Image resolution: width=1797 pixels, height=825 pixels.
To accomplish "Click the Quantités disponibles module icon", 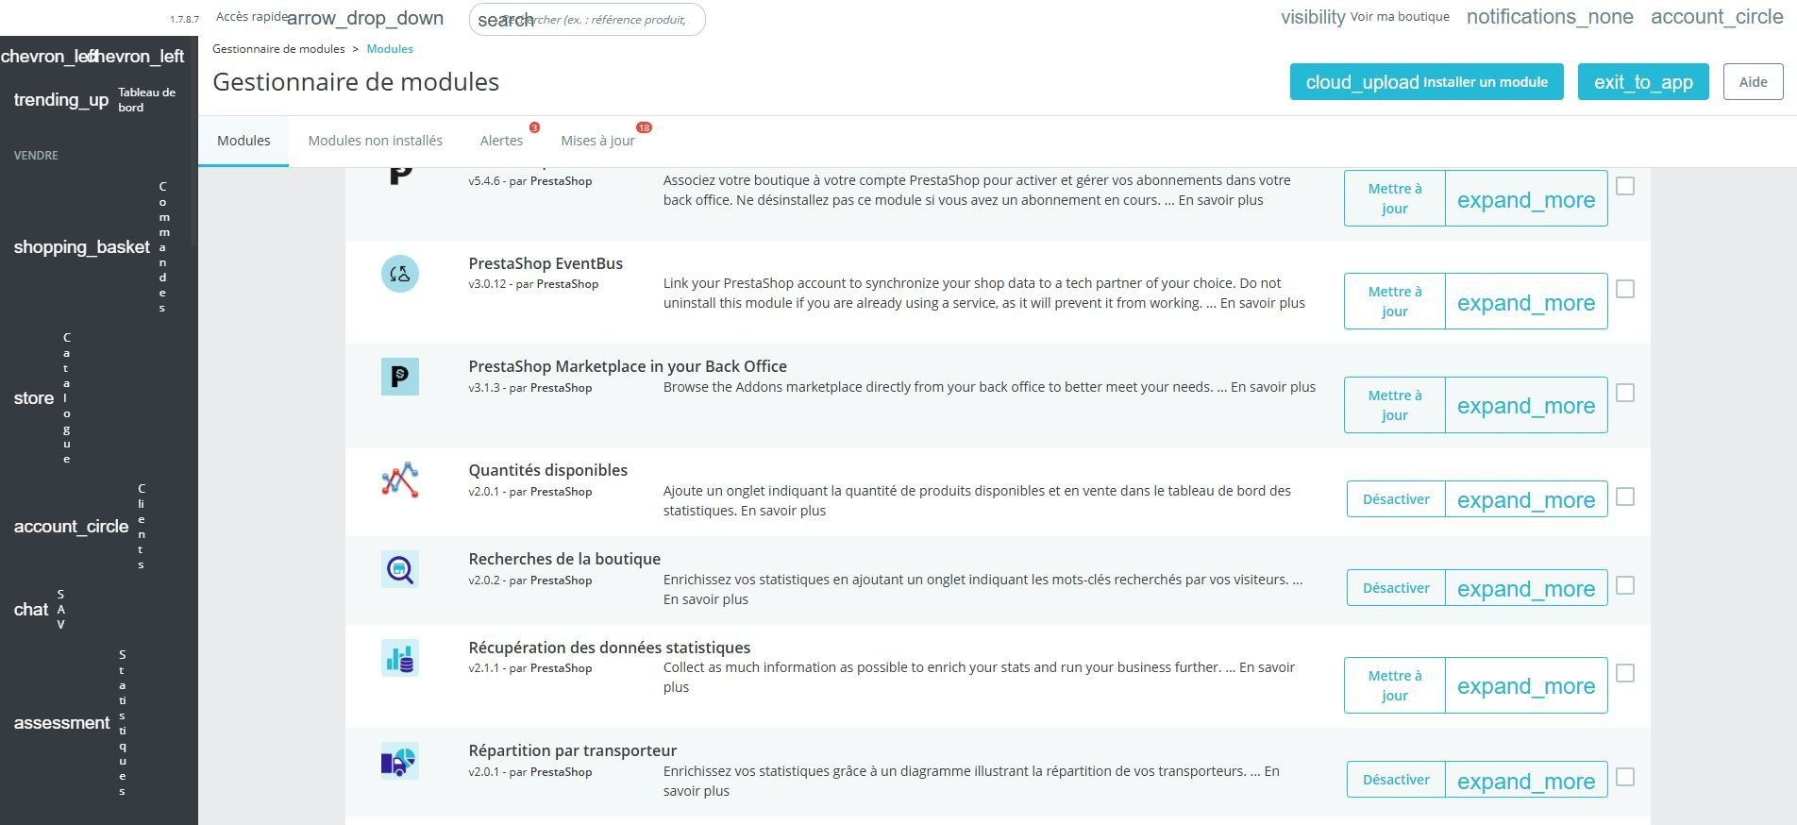I will click(400, 480).
